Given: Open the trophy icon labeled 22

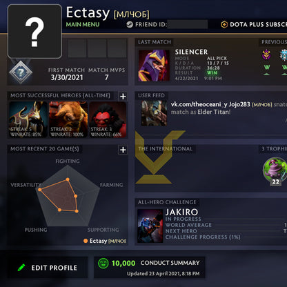Looking at the screenshot, I should (275, 170).
